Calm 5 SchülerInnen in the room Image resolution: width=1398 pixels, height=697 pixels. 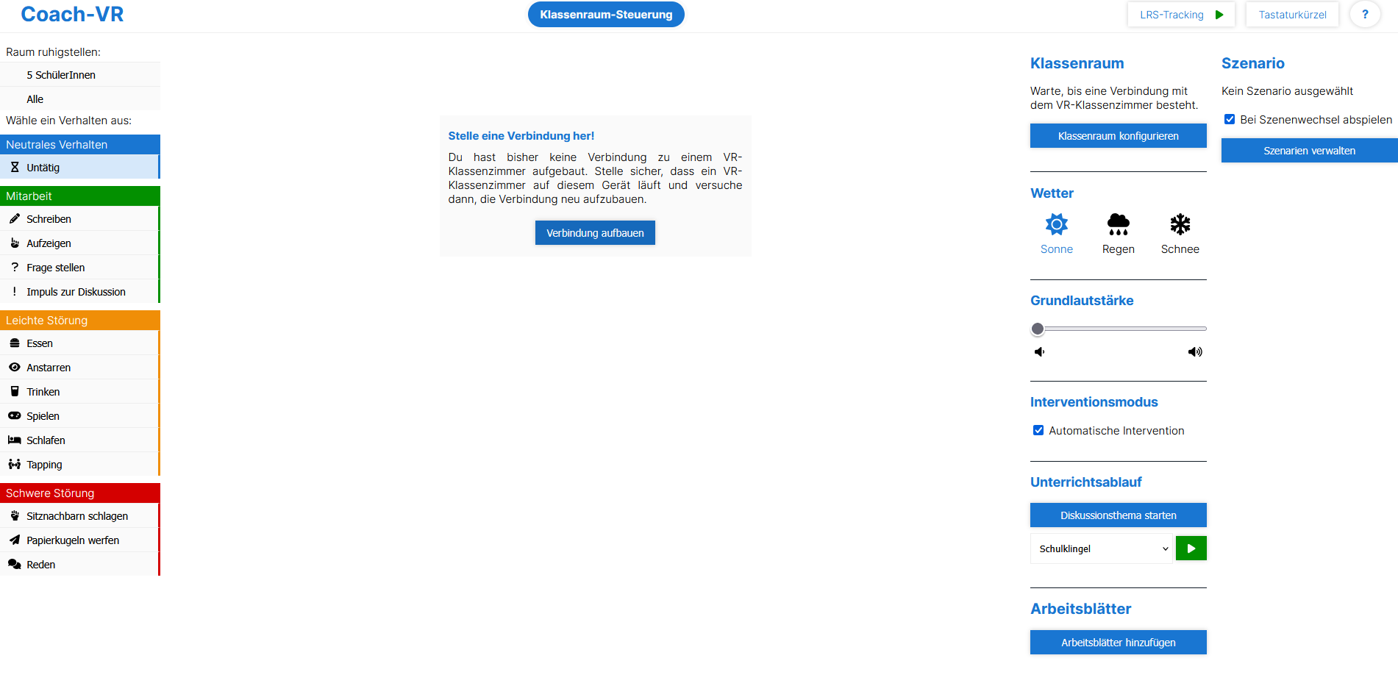click(79, 75)
